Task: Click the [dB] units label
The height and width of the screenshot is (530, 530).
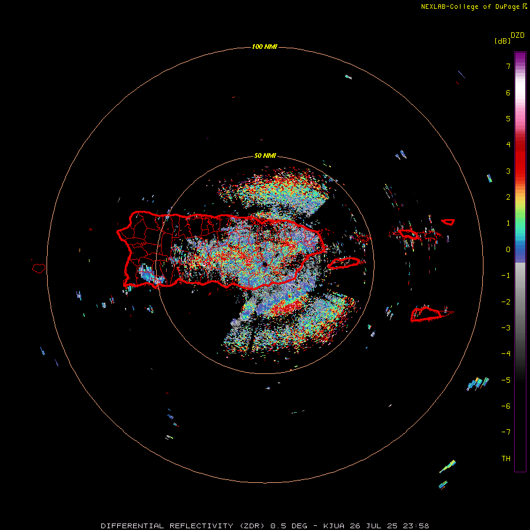Action: pyautogui.click(x=502, y=41)
